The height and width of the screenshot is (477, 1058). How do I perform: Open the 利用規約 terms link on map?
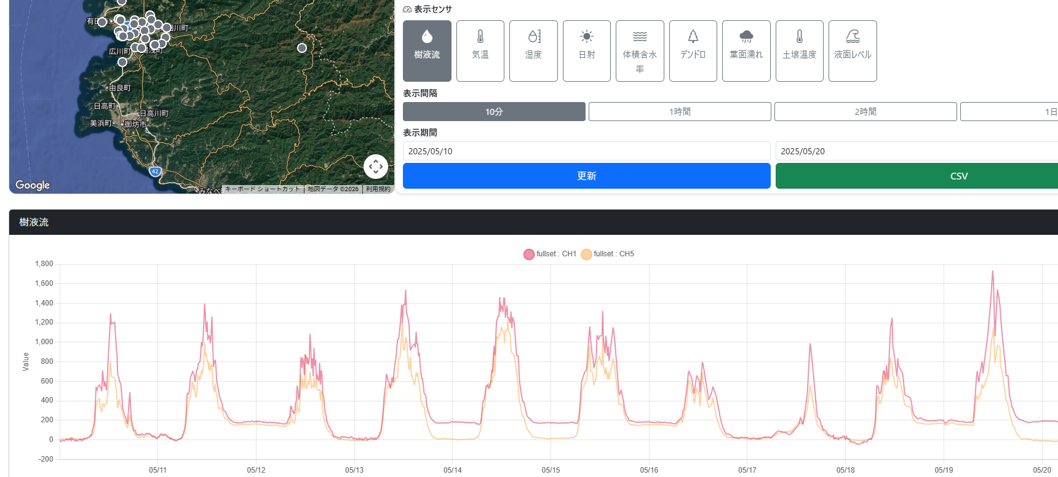[x=378, y=189]
